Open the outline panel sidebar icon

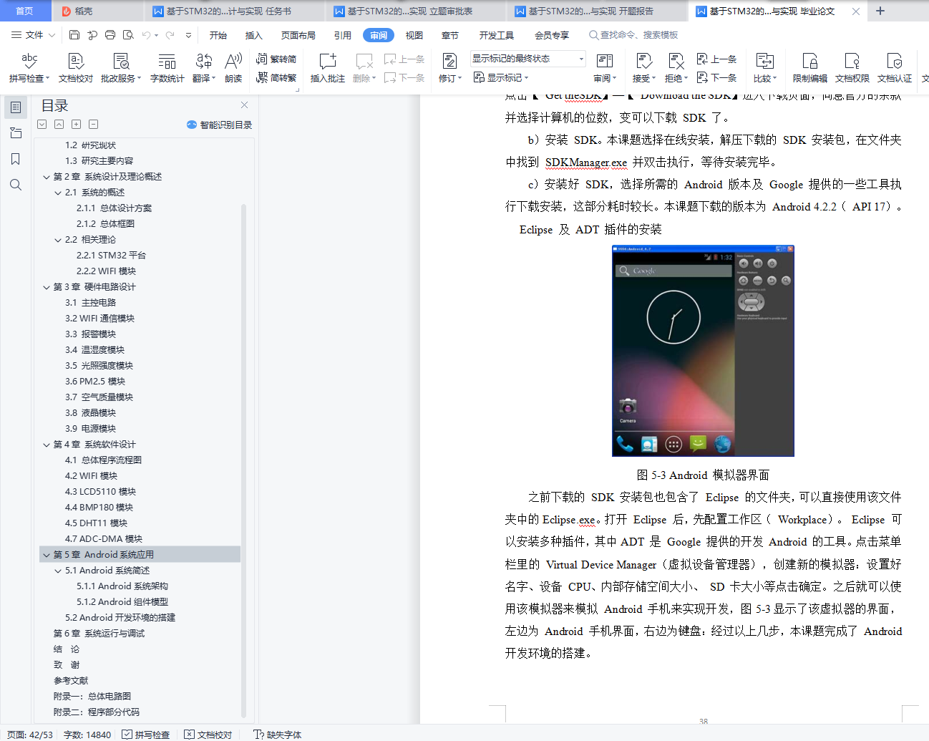[15, 107]
